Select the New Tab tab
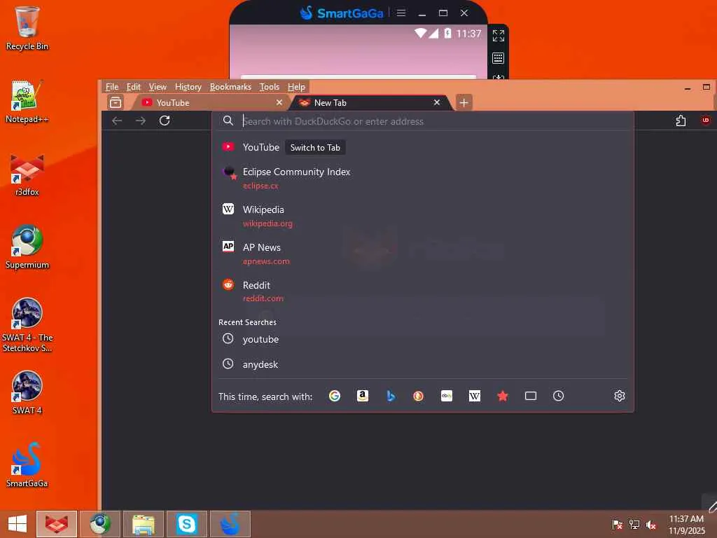717x538 pixels. click(370, 102)
